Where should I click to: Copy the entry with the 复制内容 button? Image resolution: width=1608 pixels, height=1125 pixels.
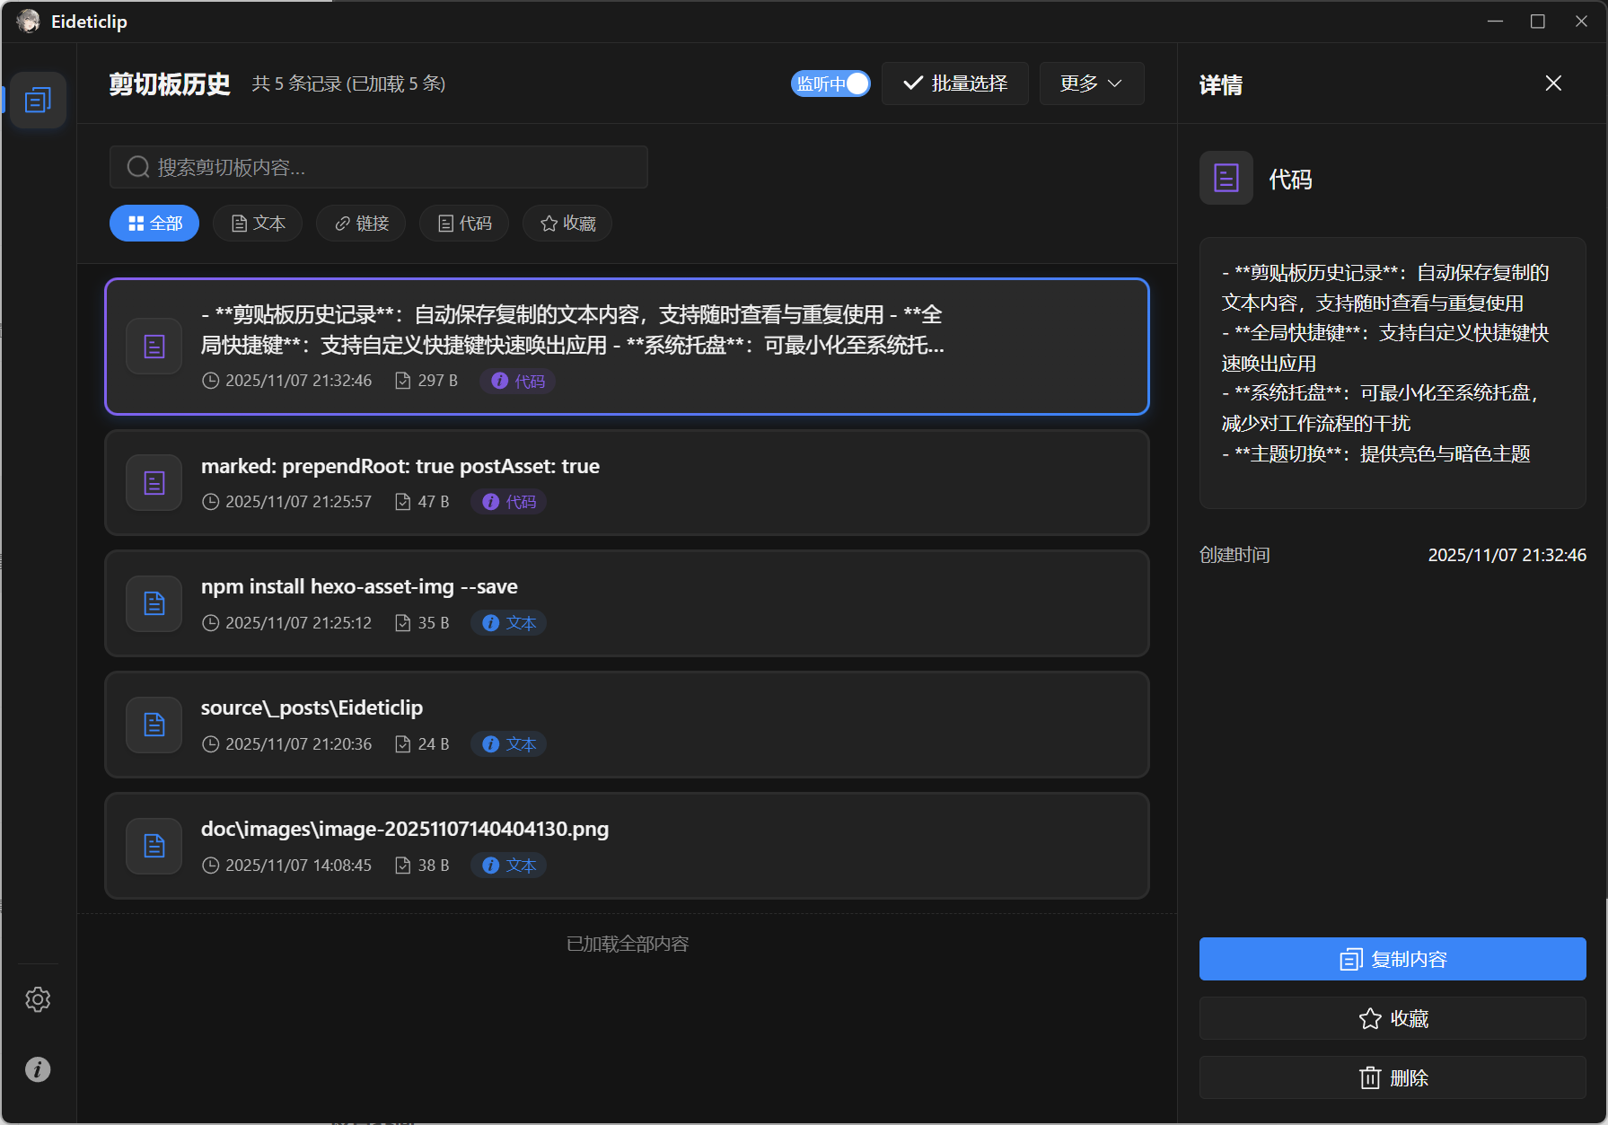[x=1393, y=959]
